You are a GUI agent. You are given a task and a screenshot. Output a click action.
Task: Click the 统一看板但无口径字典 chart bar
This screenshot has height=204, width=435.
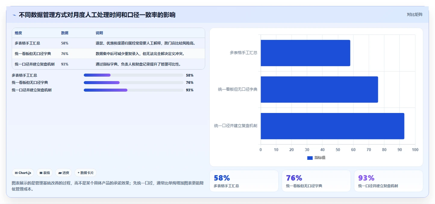coord(319,90)
